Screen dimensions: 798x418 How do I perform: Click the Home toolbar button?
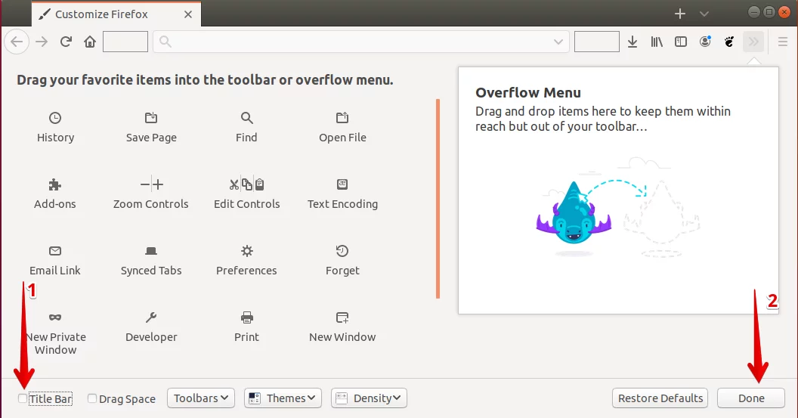90,42
